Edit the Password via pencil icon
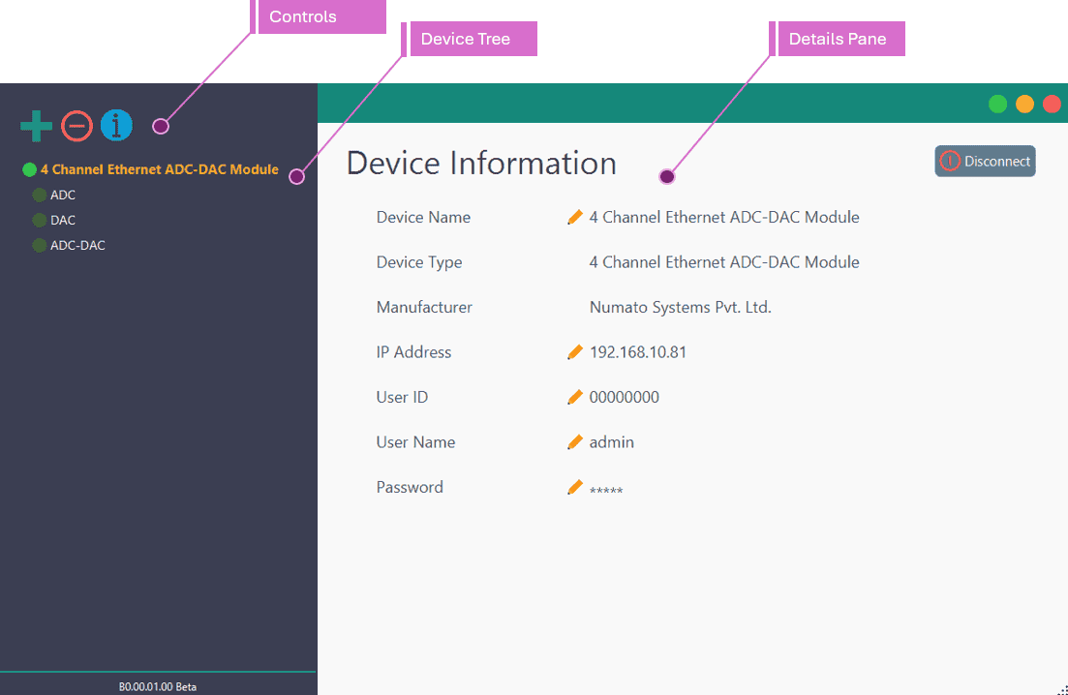This screenshot has width=1068, height=695. (575, 487)
